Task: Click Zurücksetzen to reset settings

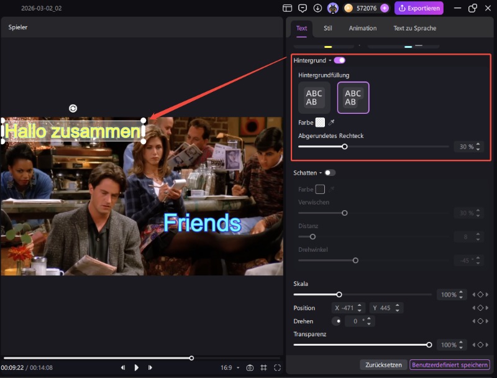Action: coord(383,365)
